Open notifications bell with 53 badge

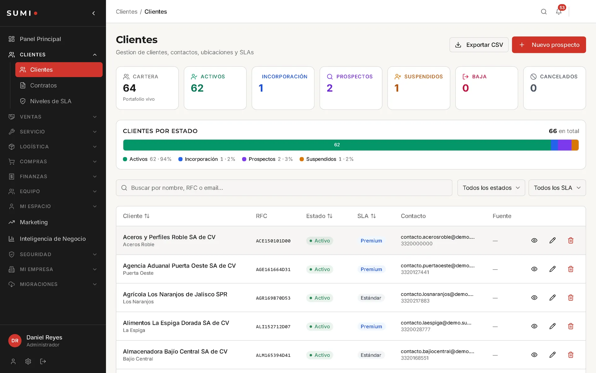pos(559,12)
